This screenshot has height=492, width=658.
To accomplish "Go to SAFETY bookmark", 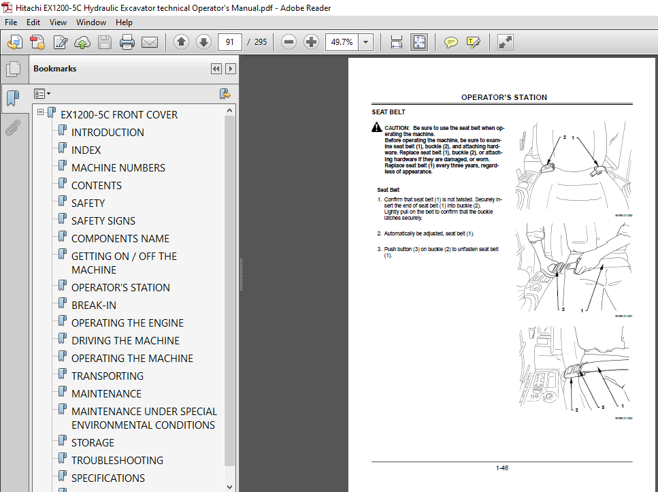I will click(x=88, y=203).
